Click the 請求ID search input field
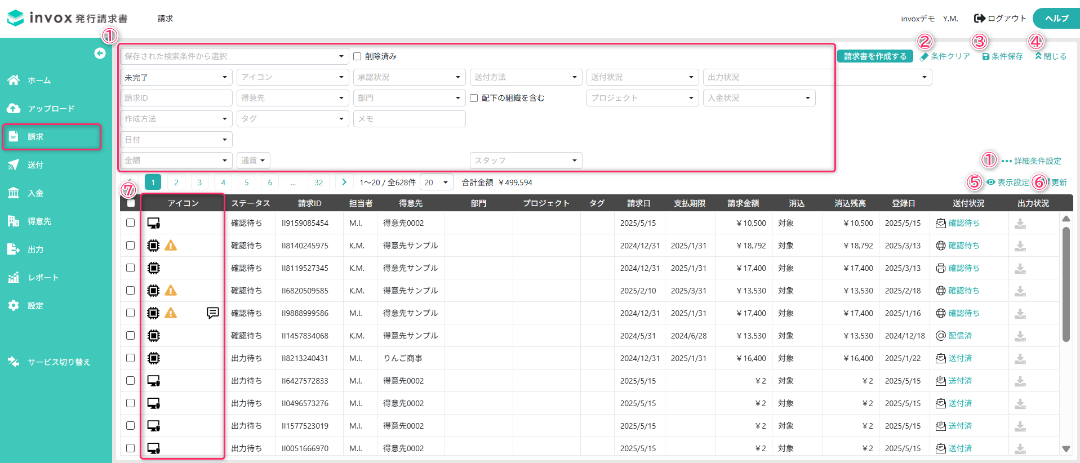The width and height of the screenshot is (1080, 463). 176,98
